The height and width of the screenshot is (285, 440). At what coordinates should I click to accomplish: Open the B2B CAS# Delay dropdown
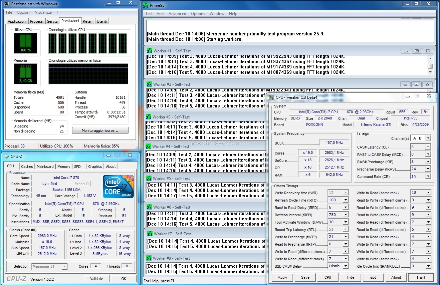point(338,266)
